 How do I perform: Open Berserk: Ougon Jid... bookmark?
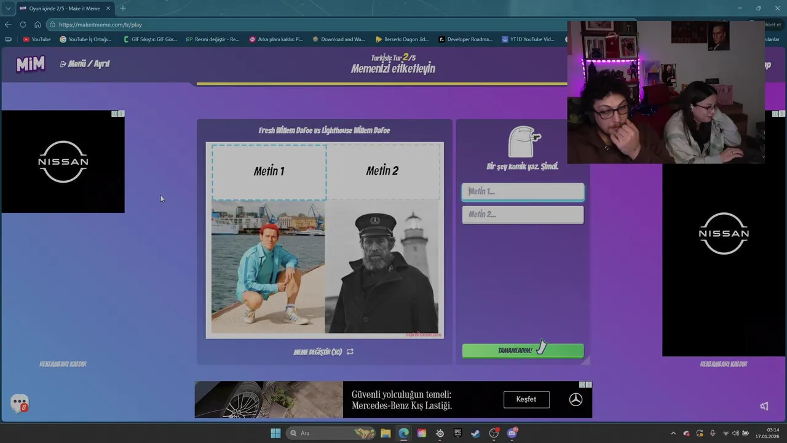tap(402, 39)
